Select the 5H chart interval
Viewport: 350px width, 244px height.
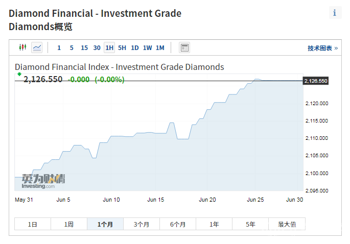[x=122, y=48]
